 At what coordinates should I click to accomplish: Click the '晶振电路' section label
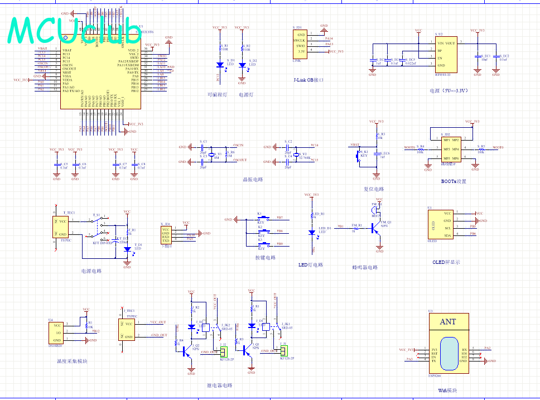click(x=253, y=180)
